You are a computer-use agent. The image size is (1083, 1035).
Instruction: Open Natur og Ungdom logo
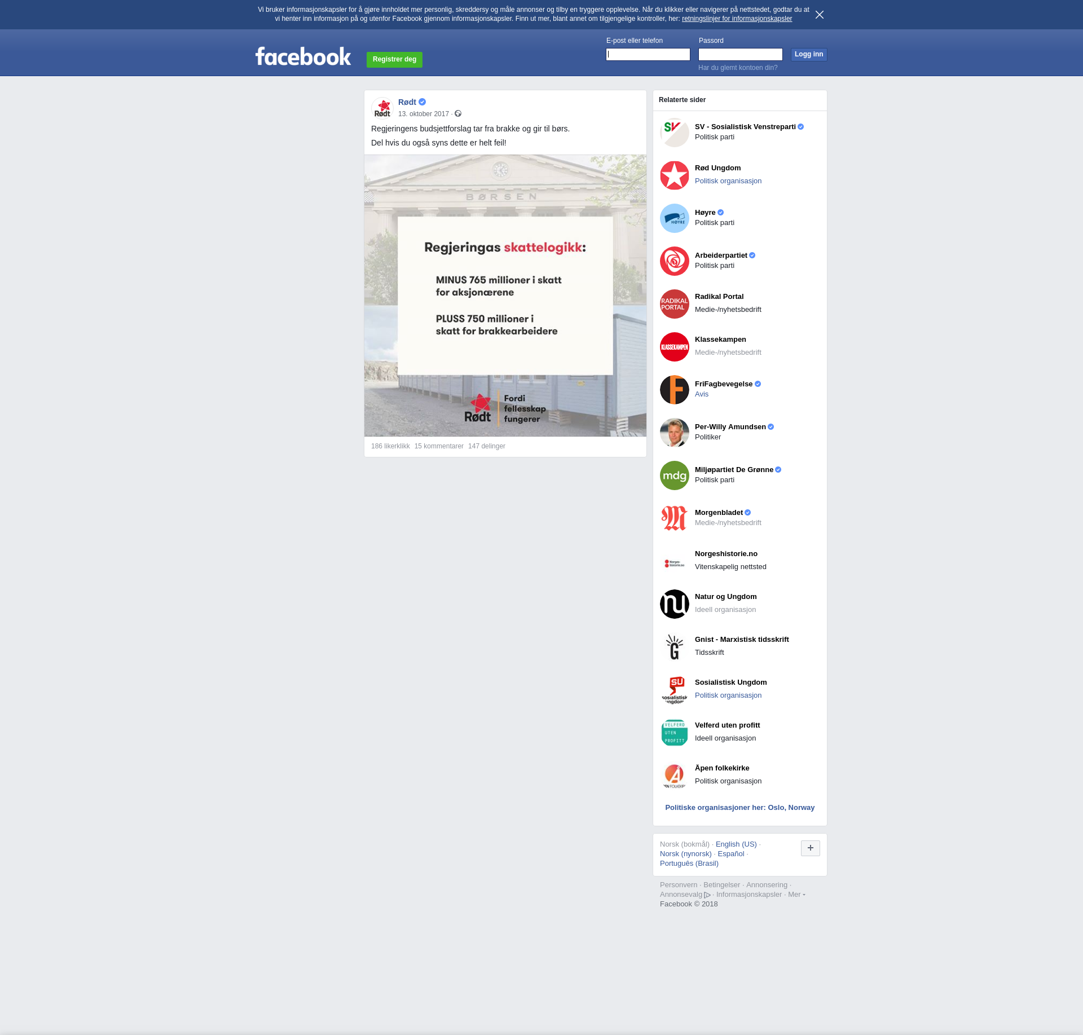[674, 604]
